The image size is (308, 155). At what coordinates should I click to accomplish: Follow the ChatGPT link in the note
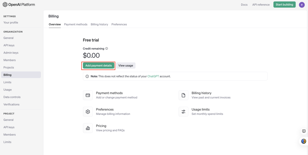[x=153, y=76]
